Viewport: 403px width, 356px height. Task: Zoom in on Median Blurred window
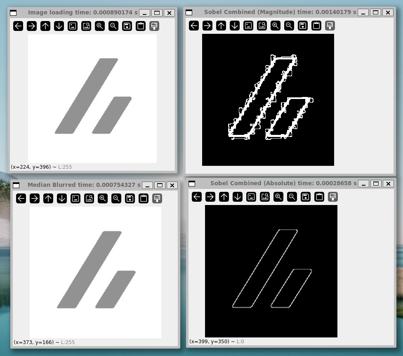[103, 198]
